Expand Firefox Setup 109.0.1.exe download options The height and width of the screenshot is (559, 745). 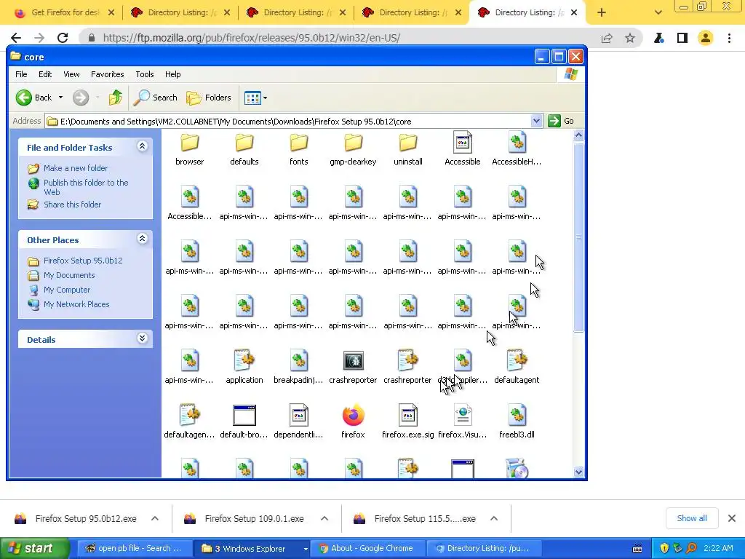point(324,518)
